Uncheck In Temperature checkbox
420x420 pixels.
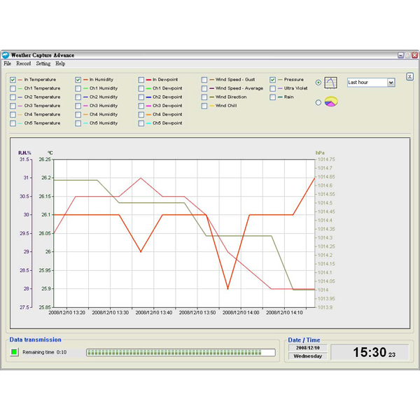tap(13, 80)
